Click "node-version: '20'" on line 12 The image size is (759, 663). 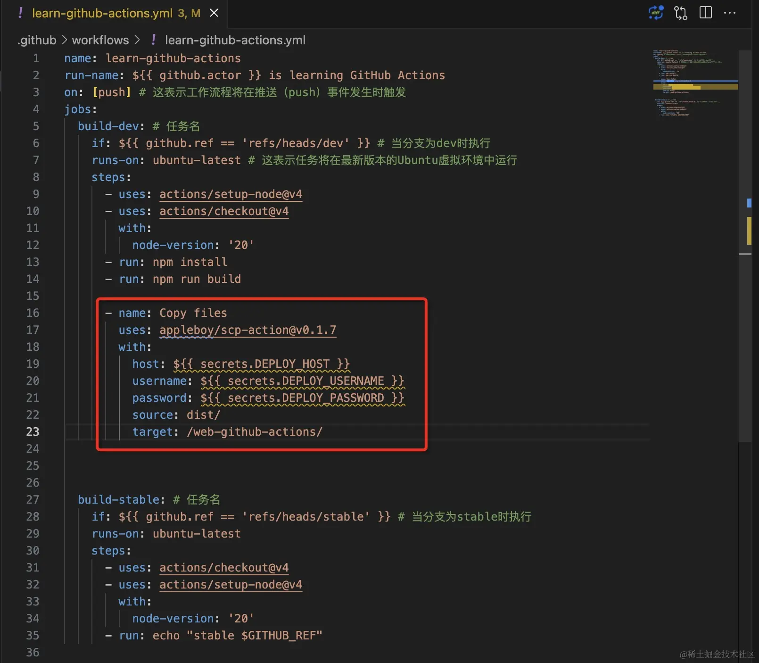point(193,245)
